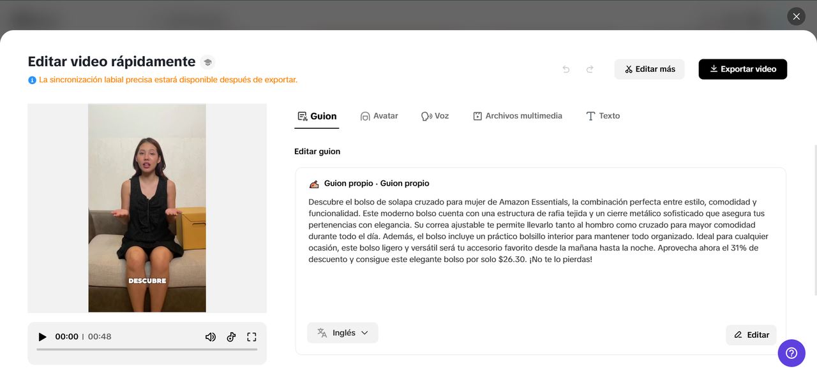This screenshot has width=817, height=378.
Task: Open the Voz tab
Action: coord(435,116)
